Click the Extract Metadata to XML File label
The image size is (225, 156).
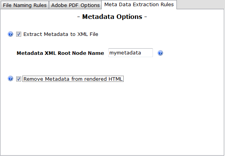coord(61,34)
